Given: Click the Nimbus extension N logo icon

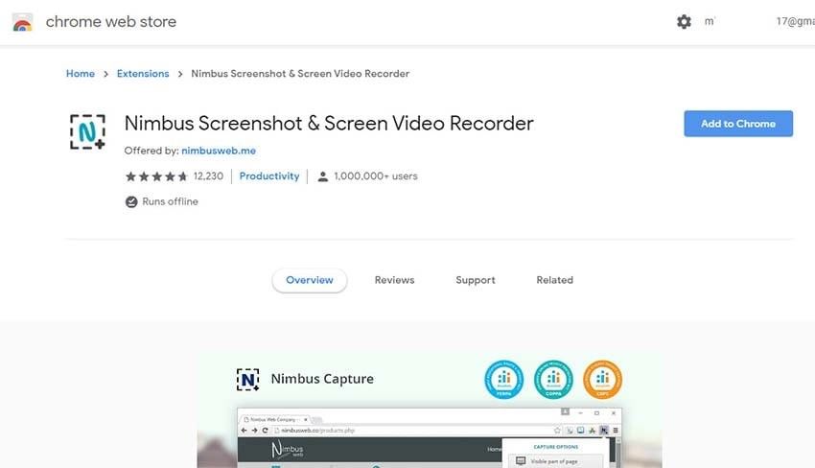Looking at the screenshot, I should click(87, 131).
